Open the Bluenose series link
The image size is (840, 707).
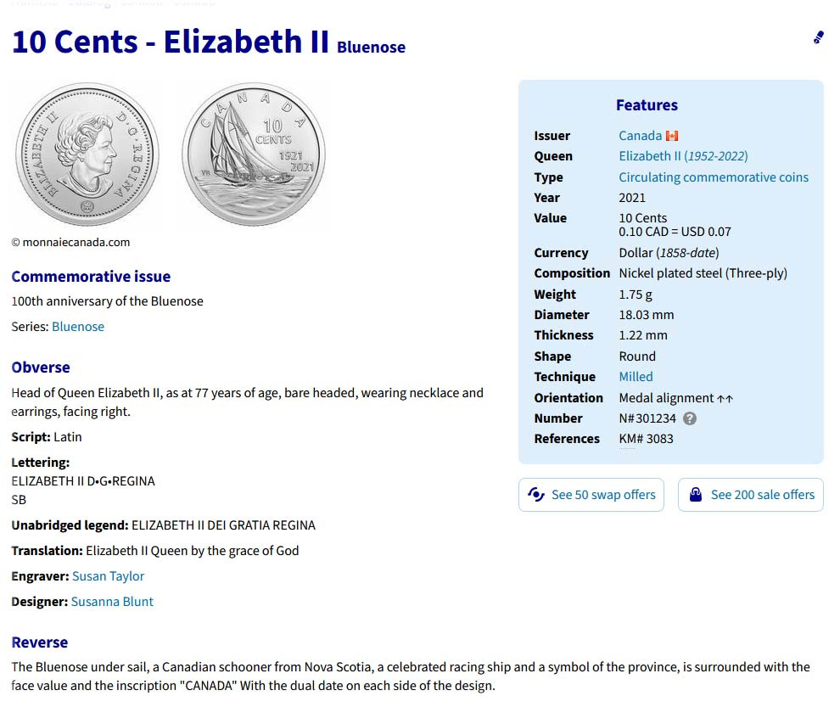tap(78, 327)
